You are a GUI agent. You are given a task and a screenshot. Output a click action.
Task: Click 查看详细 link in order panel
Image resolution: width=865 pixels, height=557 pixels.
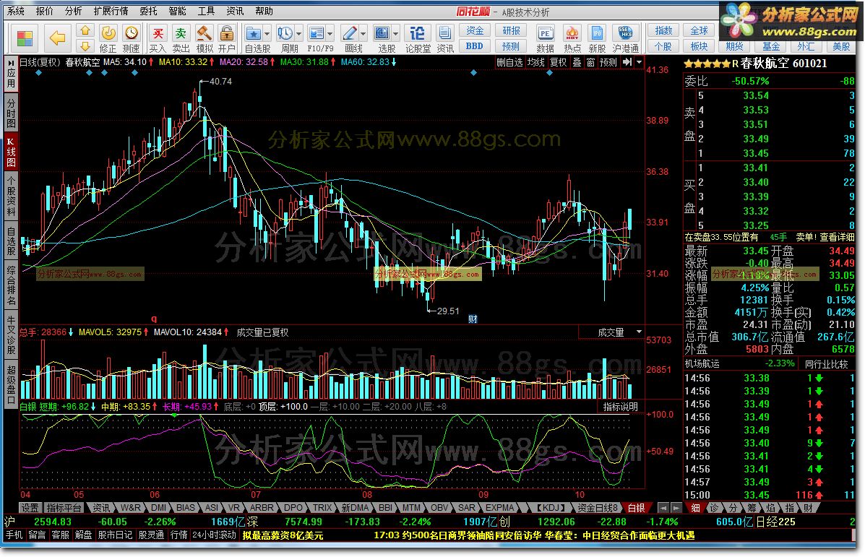[x=837, y=236]
